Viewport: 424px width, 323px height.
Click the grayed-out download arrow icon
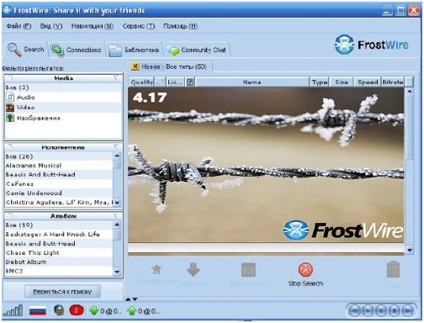(193, 269)
